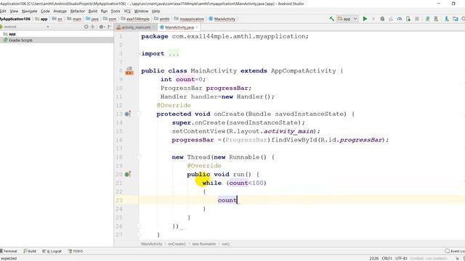This screenshot has width=465, height=261.
Task: Click related XML file gutter icon on line 8
Action: (129, 71)
